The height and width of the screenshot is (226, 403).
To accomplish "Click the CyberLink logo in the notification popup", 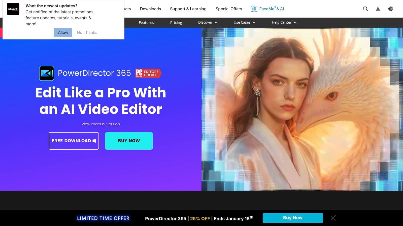I will click(13, 9).
